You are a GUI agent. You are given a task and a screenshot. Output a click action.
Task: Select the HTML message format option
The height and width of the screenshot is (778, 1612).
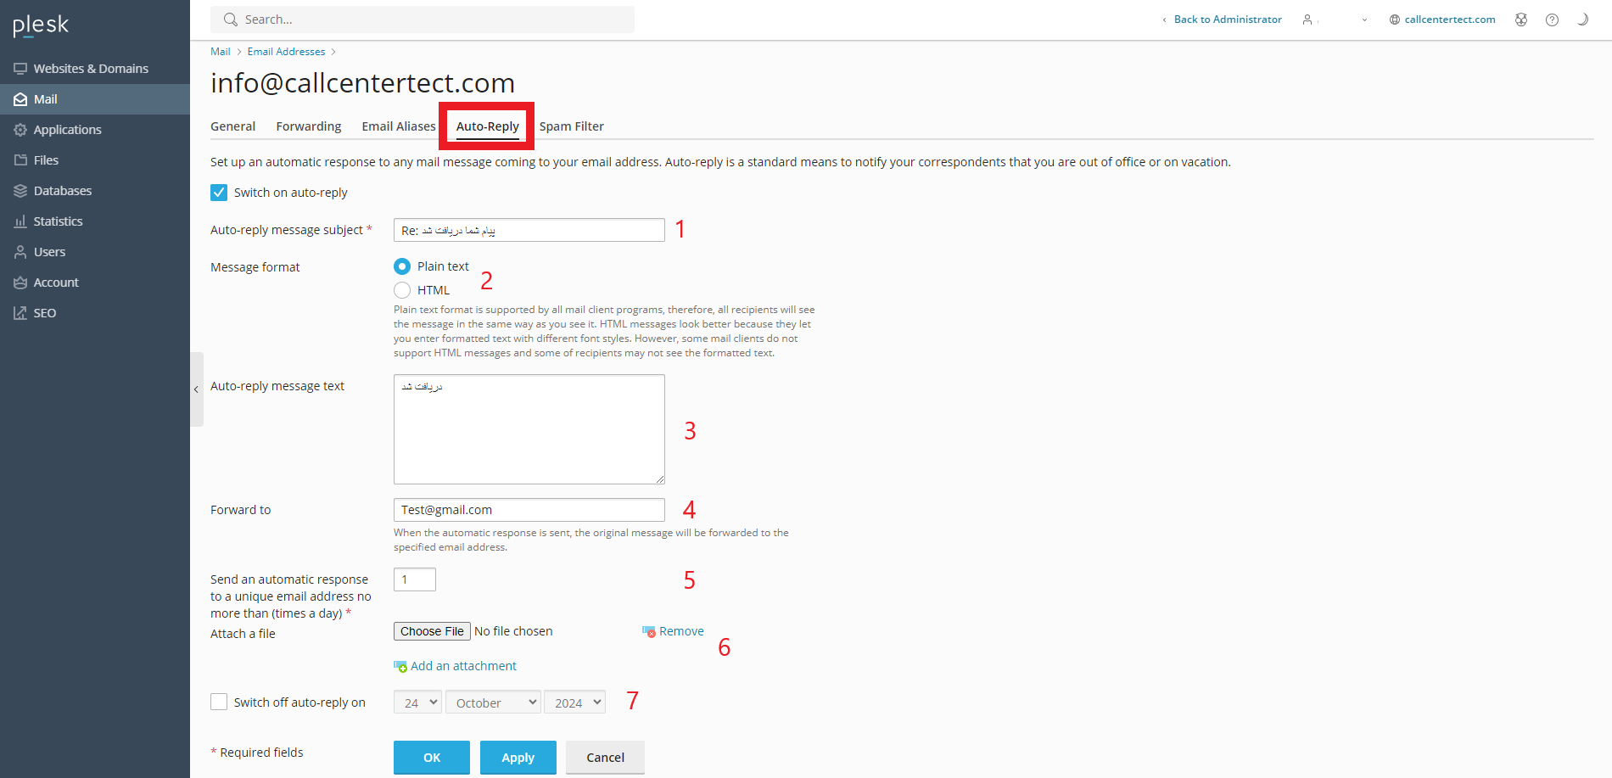pos(402,290)
